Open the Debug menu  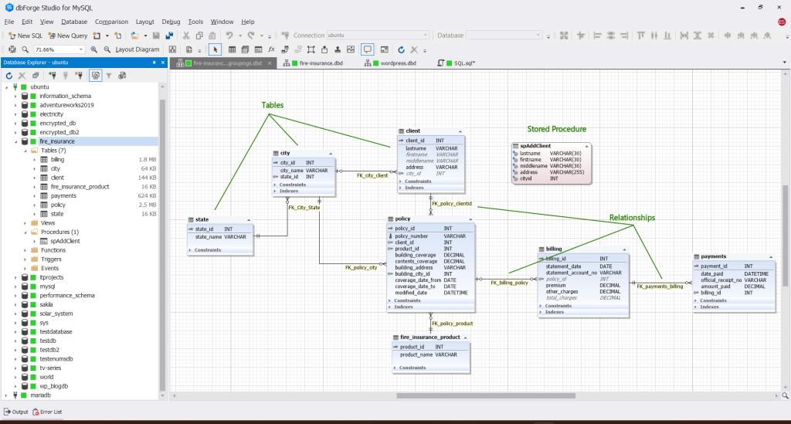171,22
